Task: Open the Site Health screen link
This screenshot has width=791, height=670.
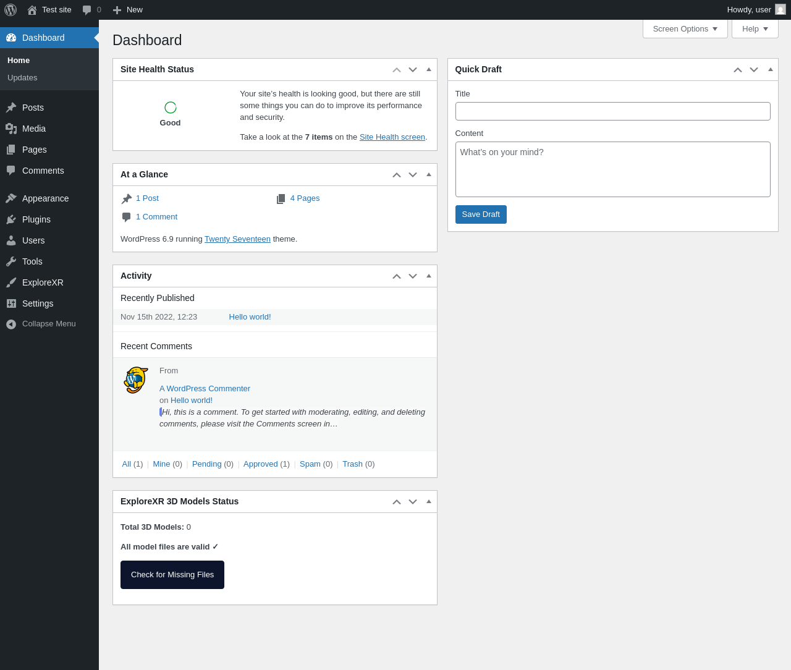Action: 392,137
